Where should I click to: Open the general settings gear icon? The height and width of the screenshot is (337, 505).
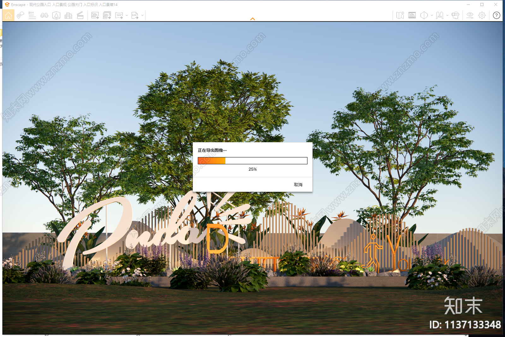482,15
